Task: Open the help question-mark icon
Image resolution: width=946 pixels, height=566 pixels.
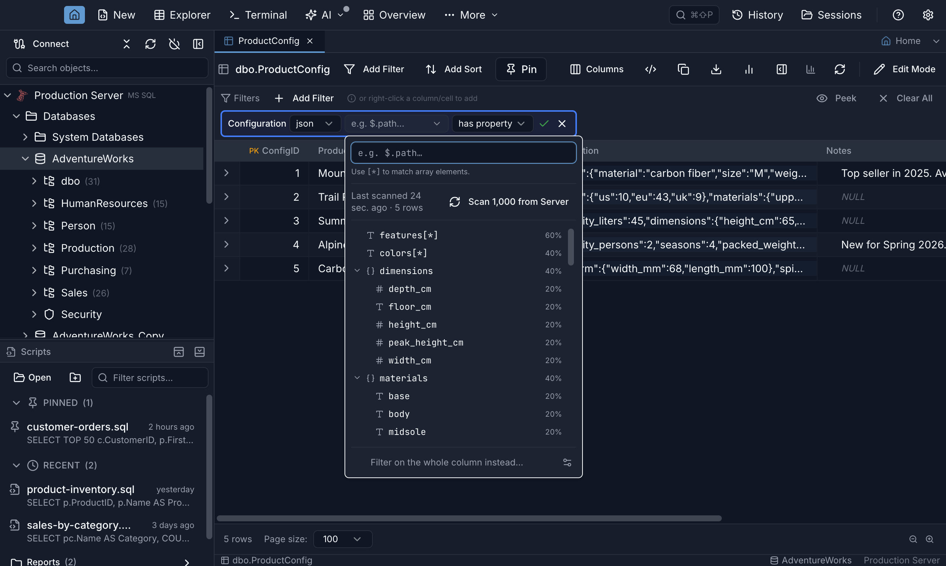Action: tap(898, 15)
